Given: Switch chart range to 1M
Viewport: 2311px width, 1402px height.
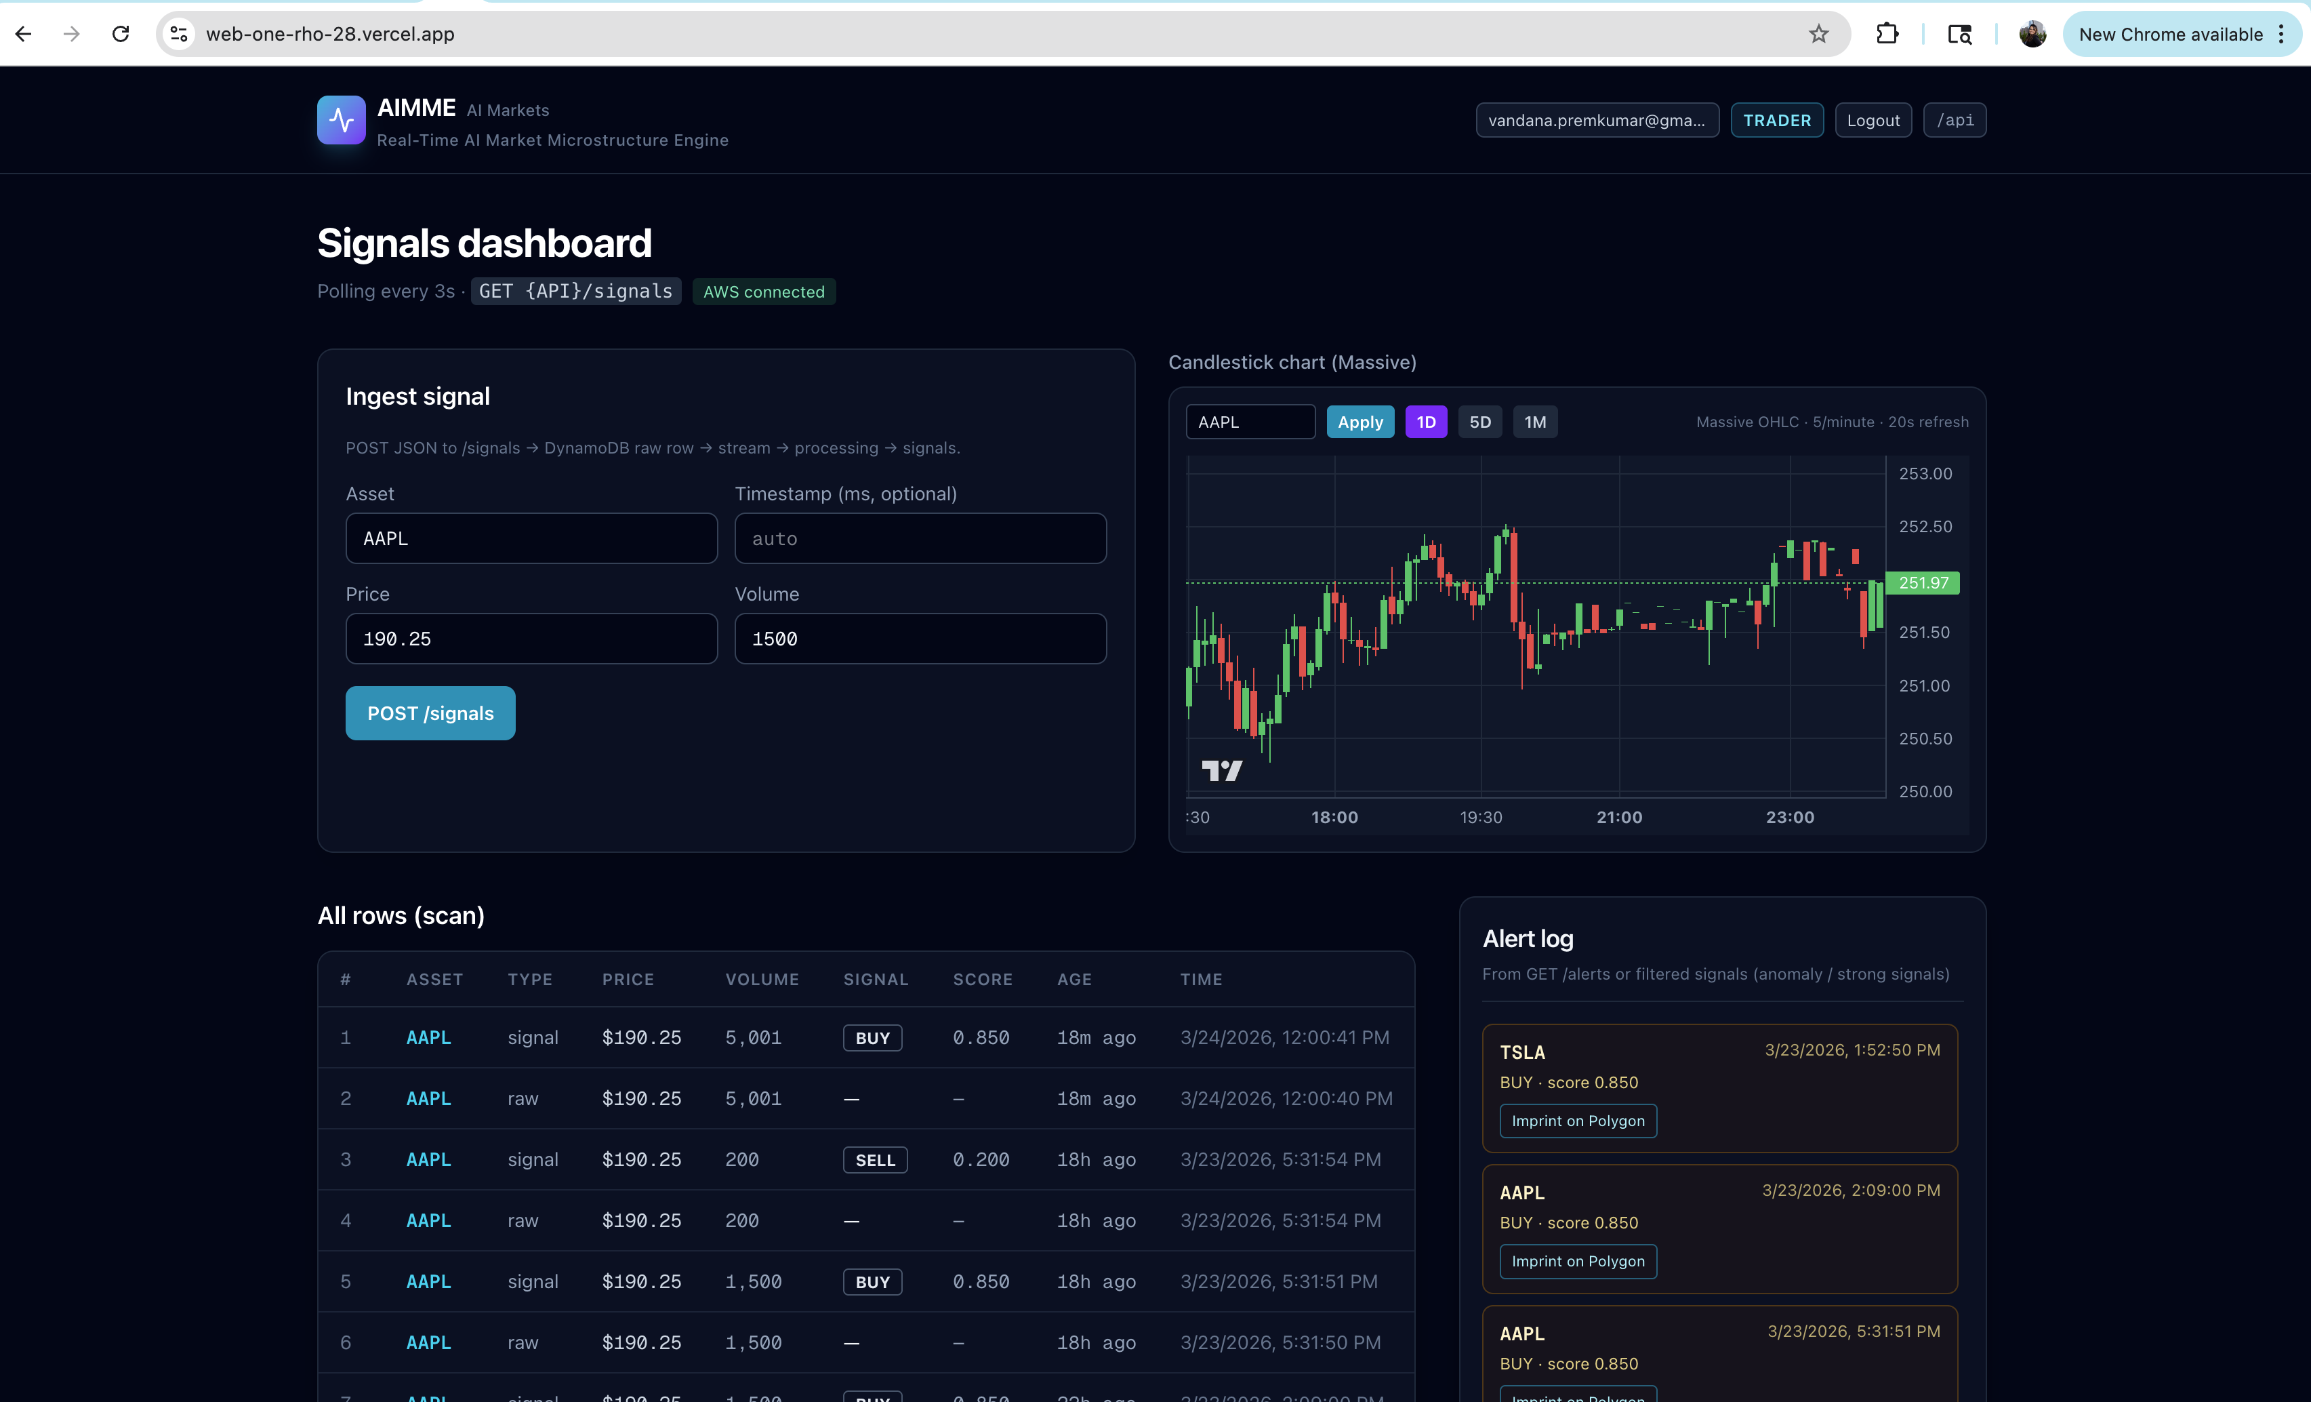Looking at the screenshot, I should pyautogui.click(x=1534, y=422).
